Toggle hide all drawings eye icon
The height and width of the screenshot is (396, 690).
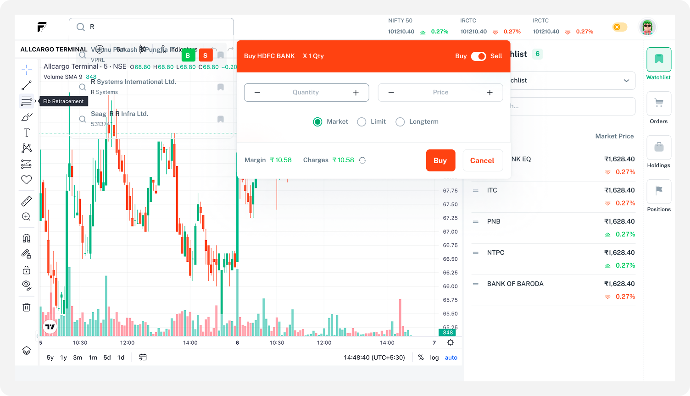pos(27,286)
